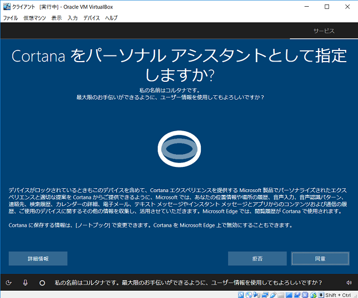Click the display status icon
Viewport: 358px width, 298px height.
[289, 295]
